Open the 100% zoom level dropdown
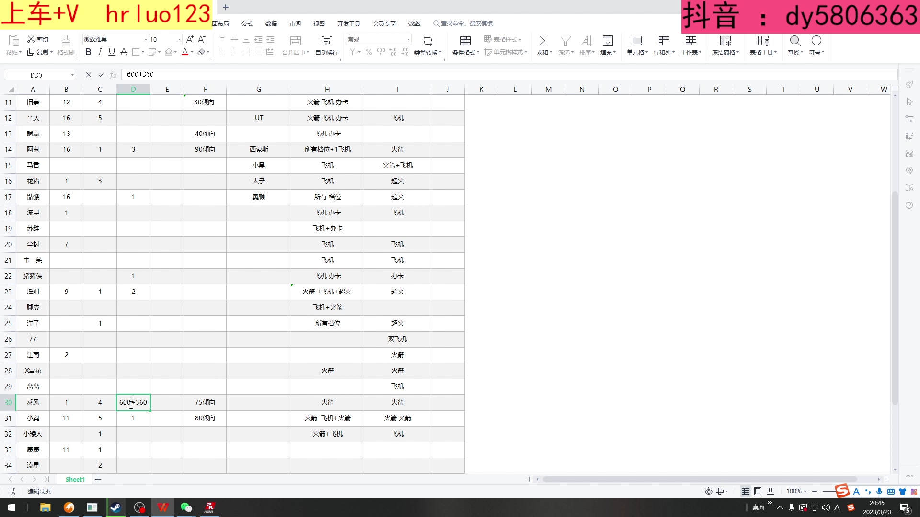 tap(796, 491)
